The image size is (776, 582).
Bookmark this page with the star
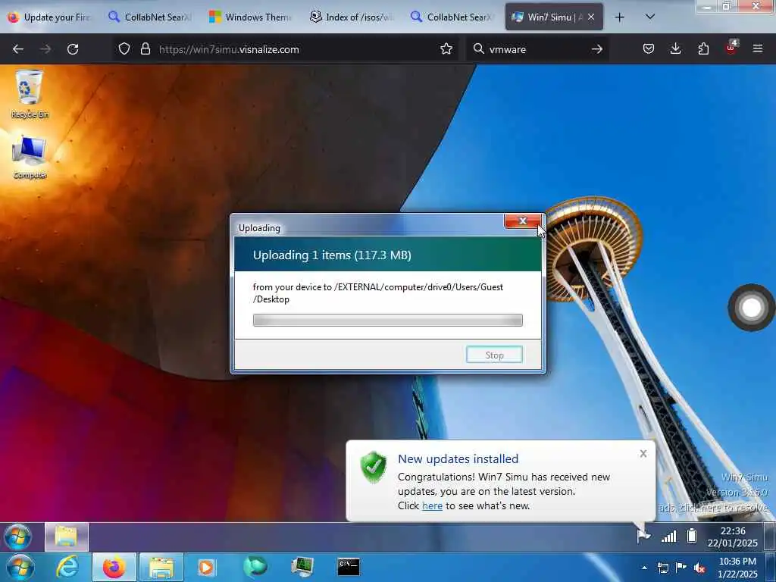446,48
